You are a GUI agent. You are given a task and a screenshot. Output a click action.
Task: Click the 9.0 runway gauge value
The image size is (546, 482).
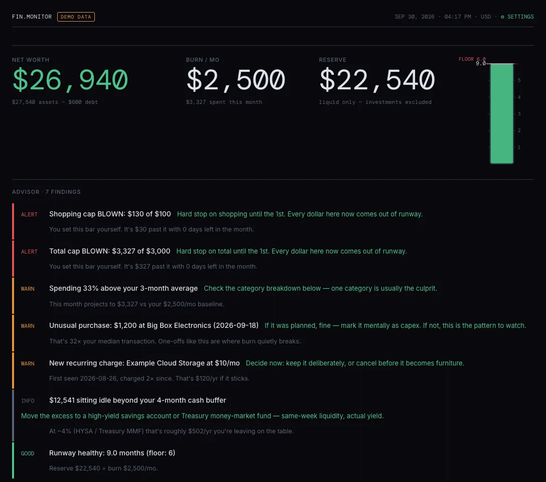(481, 63)
